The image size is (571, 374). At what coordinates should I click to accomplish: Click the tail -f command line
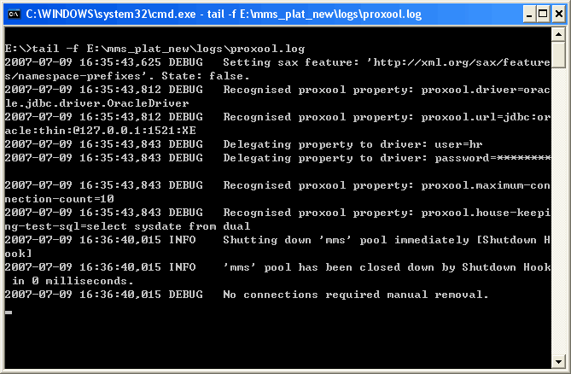[x=154, y=49]
